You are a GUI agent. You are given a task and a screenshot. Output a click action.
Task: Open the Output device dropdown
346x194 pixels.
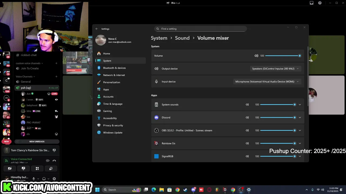pyautogui.click(x=275, y=69)
